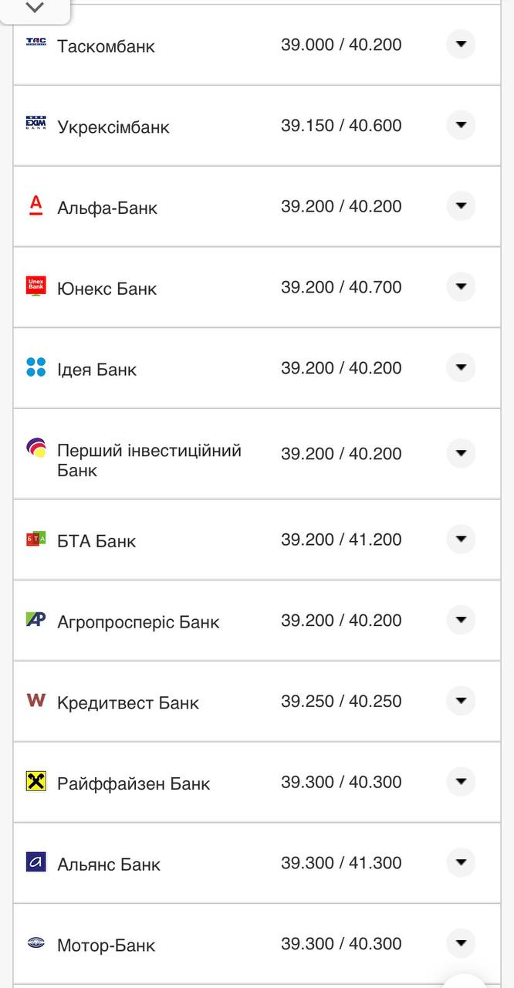This screenshot has height=988, width=514.
Task: Open the Райффайзен Банк name link
Action: click(x=134, y=783)
